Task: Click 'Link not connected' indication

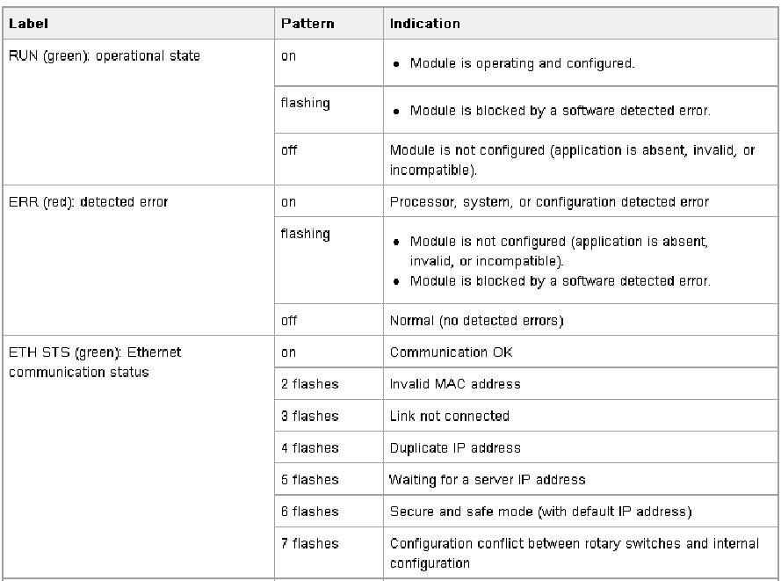Action: (449, 416)
